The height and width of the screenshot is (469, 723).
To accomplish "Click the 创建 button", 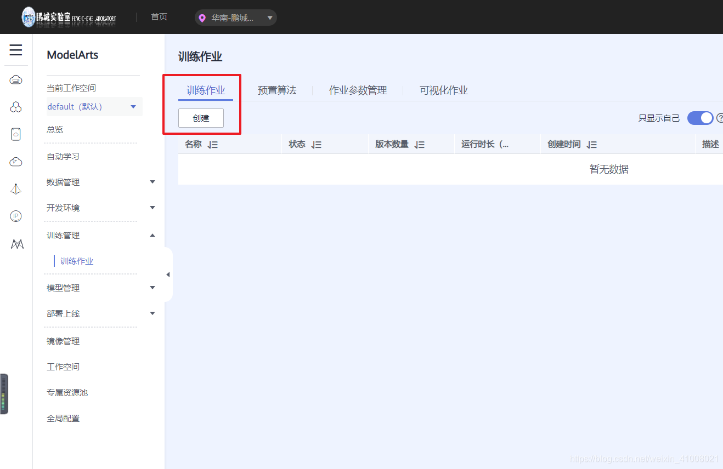I will coord(201,118).
